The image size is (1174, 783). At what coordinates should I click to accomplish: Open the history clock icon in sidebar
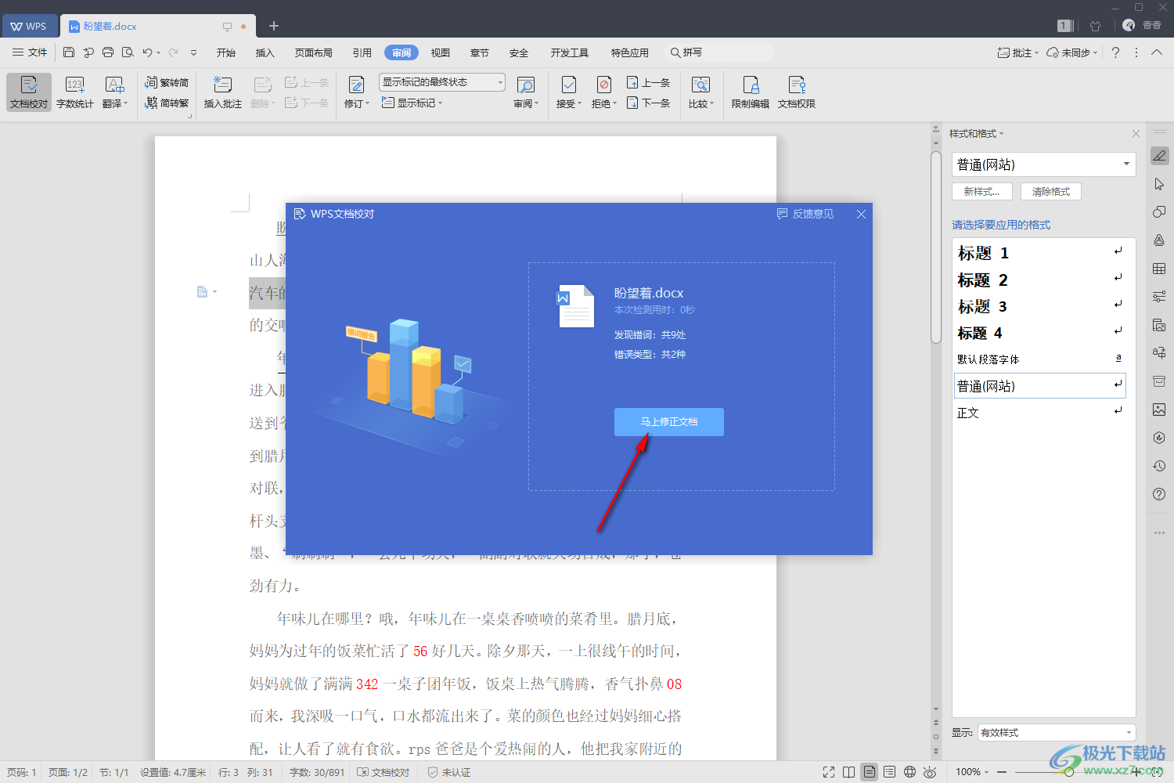tap(1159, 466)
